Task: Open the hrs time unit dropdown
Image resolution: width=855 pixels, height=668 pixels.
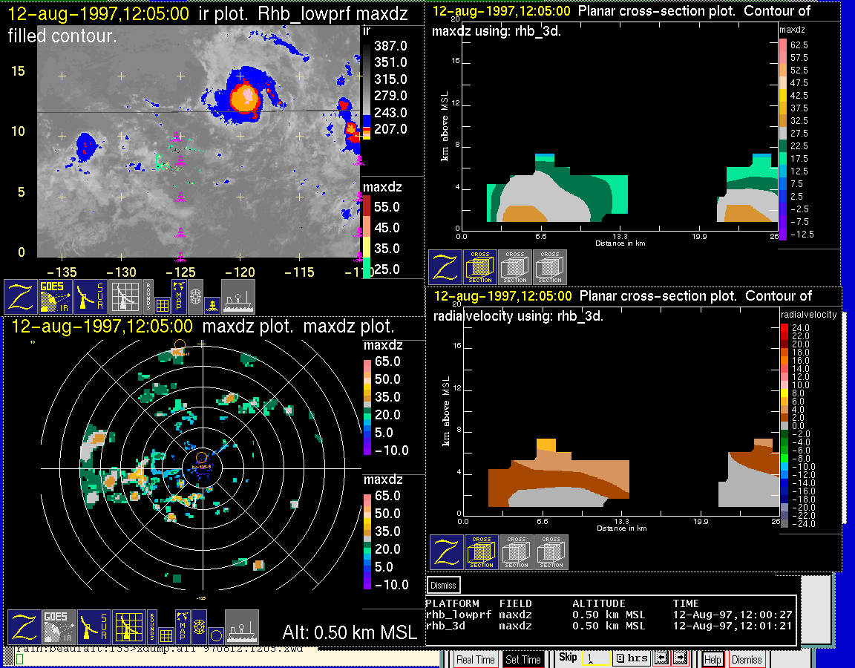Action: coord(631,658)
